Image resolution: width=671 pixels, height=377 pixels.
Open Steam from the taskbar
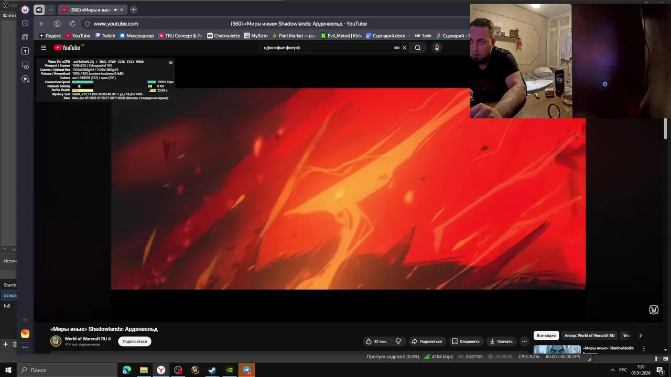212,370
